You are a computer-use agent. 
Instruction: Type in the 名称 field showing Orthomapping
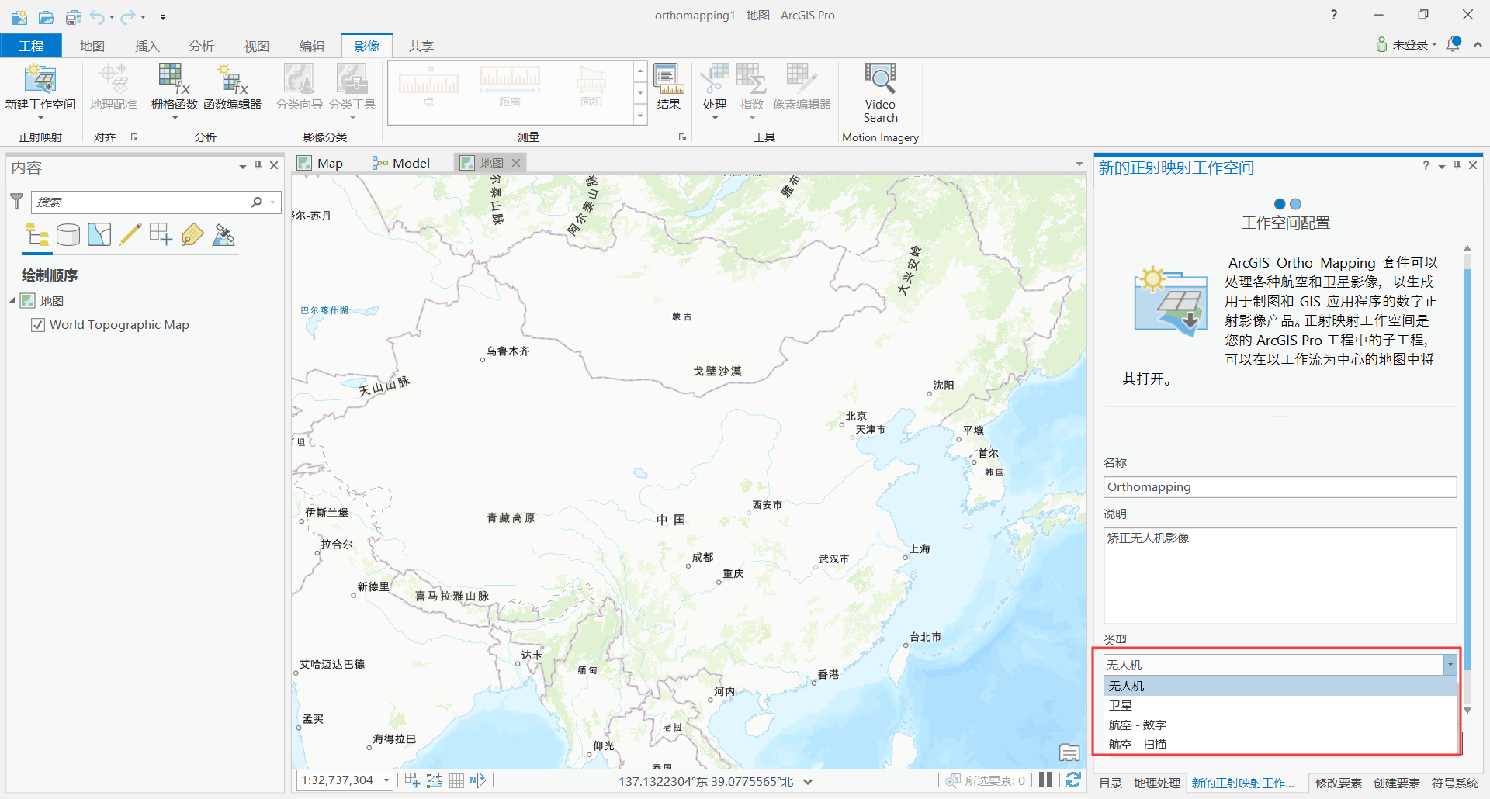1279,486
